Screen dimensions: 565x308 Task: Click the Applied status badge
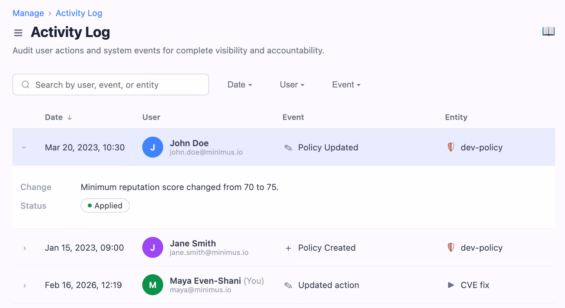pyautogui.click(x=105, y=205)
